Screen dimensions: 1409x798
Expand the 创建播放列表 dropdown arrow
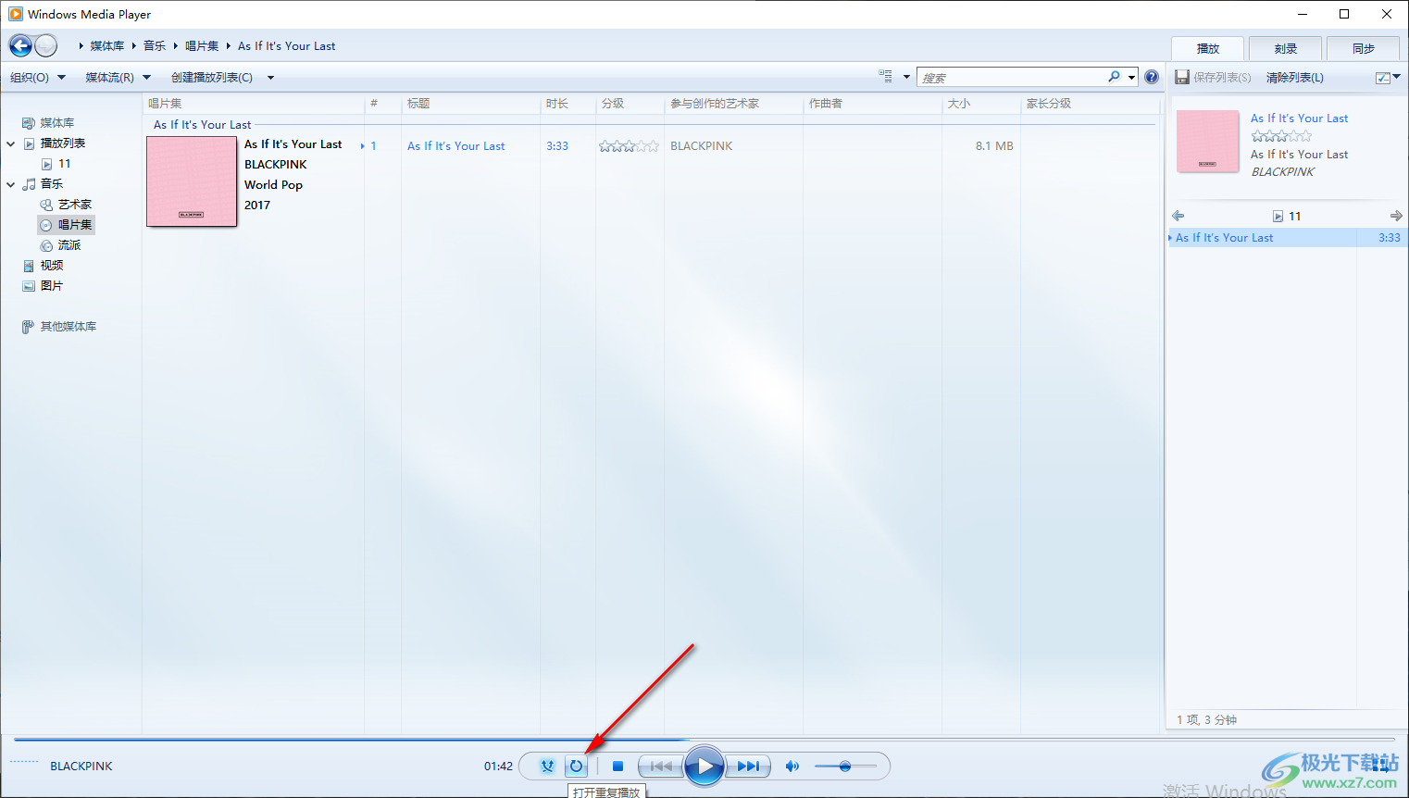tap(270, 78)
